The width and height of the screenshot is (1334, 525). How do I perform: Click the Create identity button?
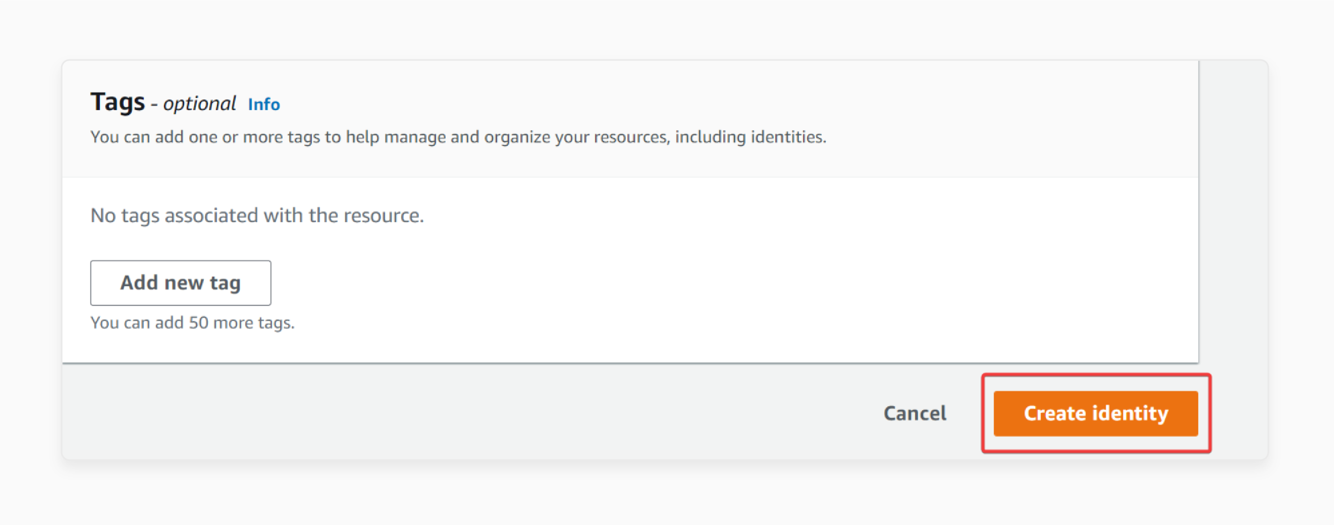tap(1098, 413)
